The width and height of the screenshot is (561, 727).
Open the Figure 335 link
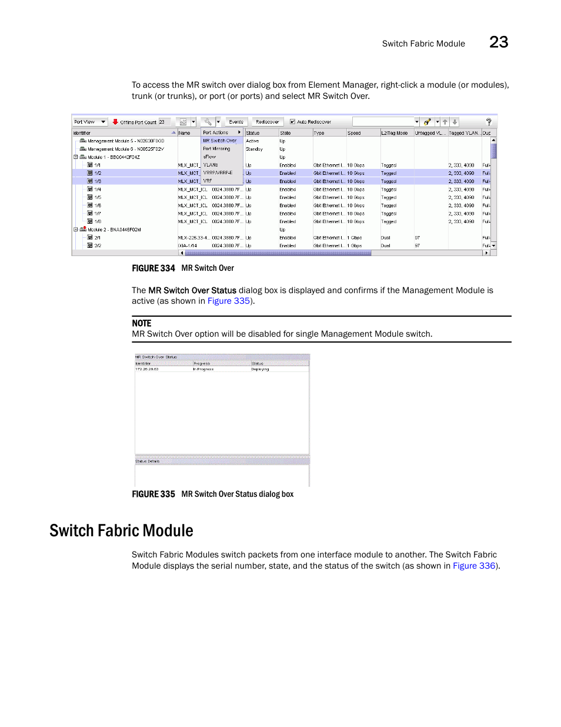(229, 301)
